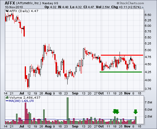Screen dimensions: 157x129
Task: Click the AFFX (Daily) 4.47 legend text
Action: point(24,11)
